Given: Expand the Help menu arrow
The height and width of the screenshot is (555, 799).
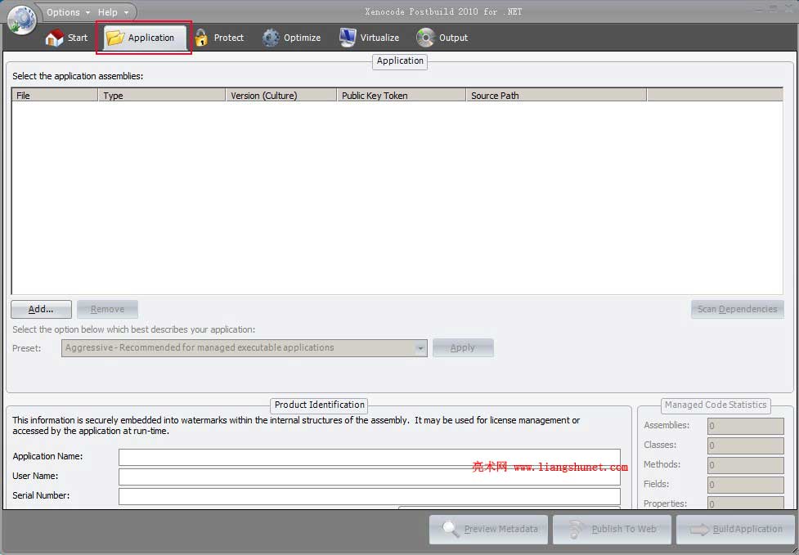Looking at the screenshot, I should coord(126,12).
